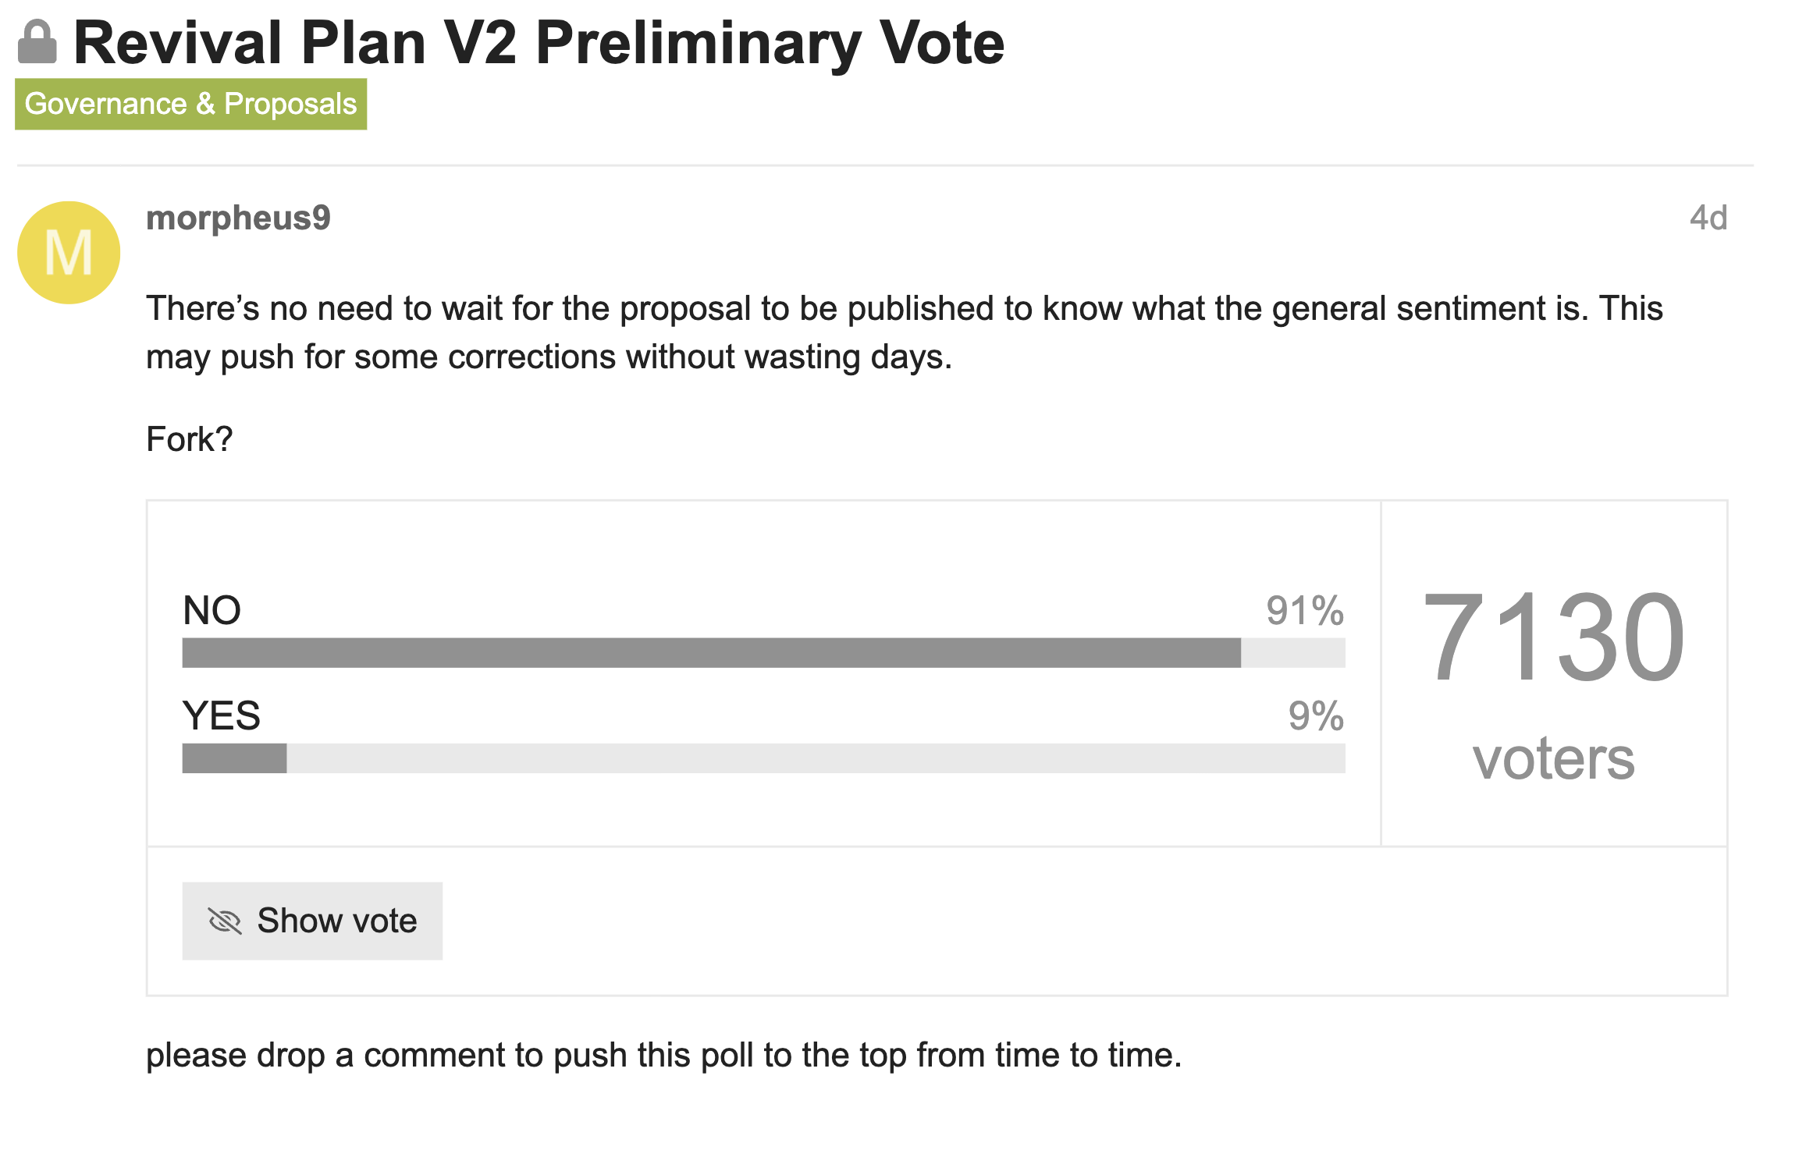Click the "please drop a comment" sentence
Screen dimensions: 1806x1175
coord(663,1056)
